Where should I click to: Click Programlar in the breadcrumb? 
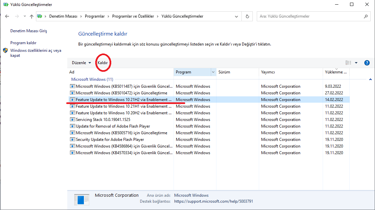(x=95, y=16)
